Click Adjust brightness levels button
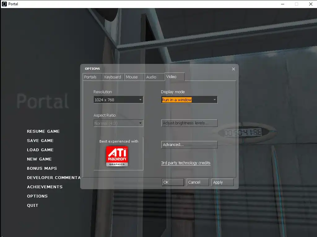This screenshot has width=317, height=237. pyautogui.click(x=189, y=123)
